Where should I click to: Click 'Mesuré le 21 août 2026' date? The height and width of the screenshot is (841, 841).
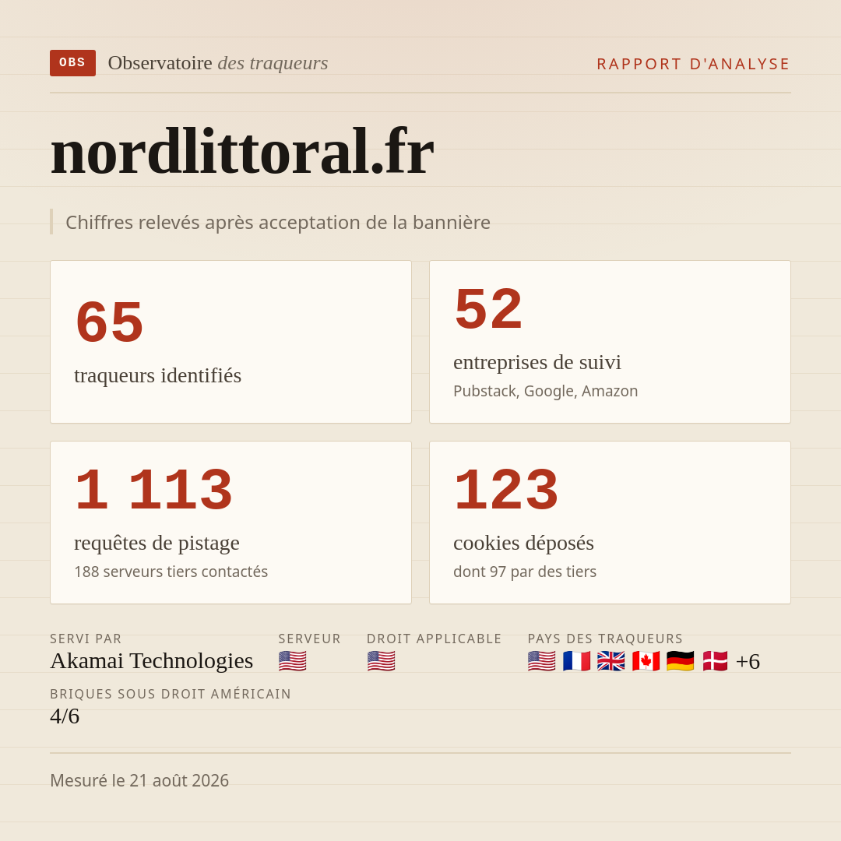(139, 780)
